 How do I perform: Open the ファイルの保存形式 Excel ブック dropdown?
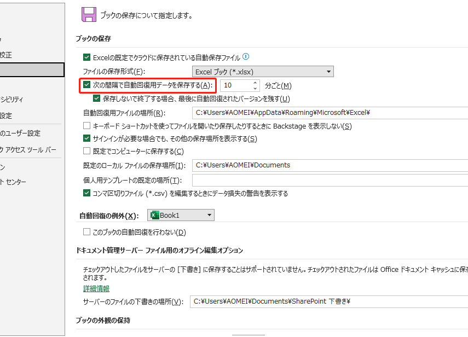pos(263,71)
